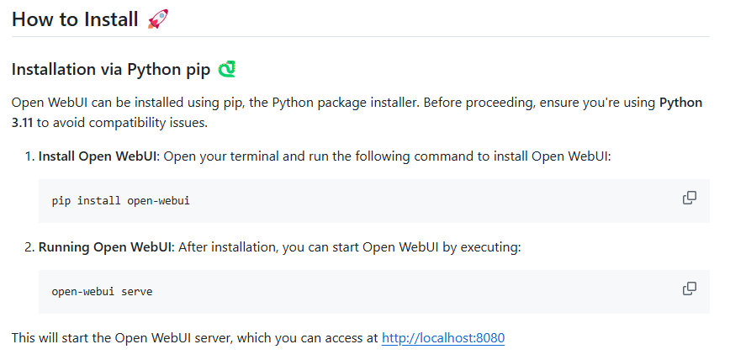Click the "Installation via Python pip" heading
The height and width of the screenshot is (360, 730).
pos(111,69)
